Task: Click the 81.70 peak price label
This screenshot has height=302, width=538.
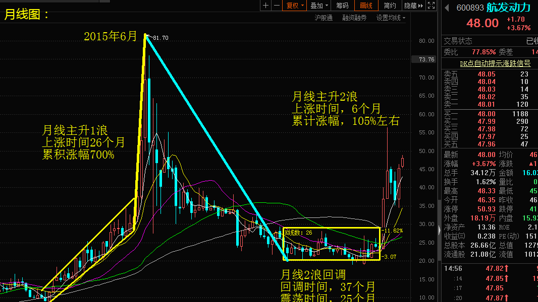Action: (x=160, y=38)
